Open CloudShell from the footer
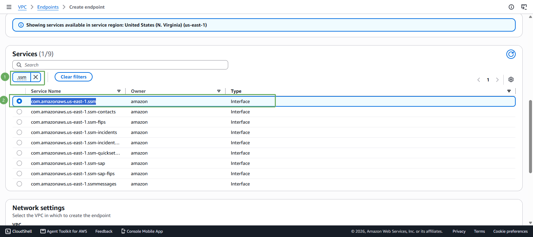This screenshot has width=533, height=237. coord(19,231)
